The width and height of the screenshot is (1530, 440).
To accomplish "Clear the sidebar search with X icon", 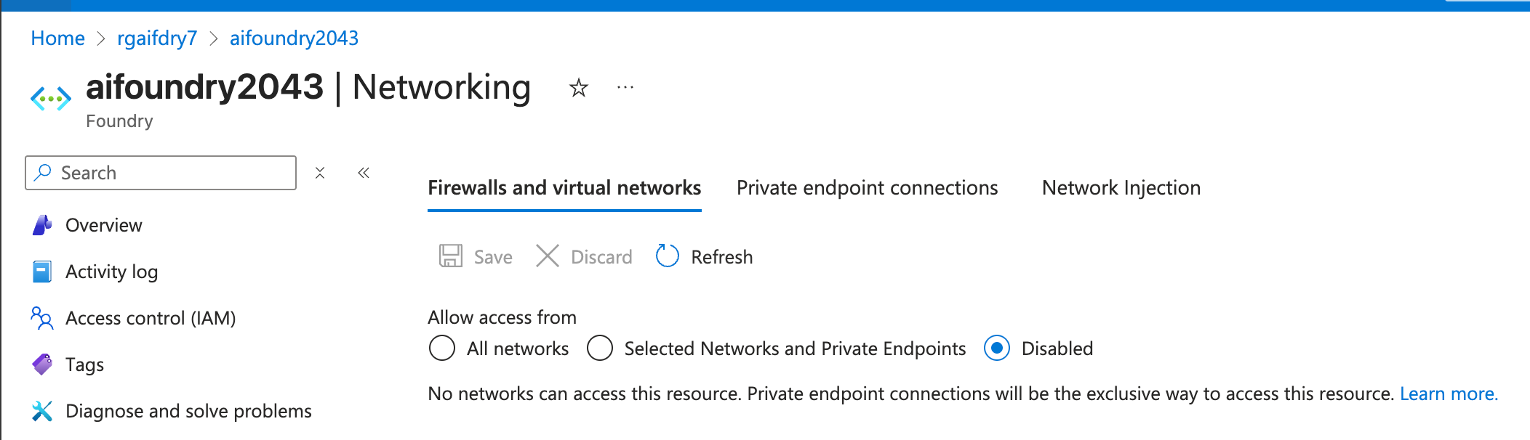I will (x=320, y=173).
